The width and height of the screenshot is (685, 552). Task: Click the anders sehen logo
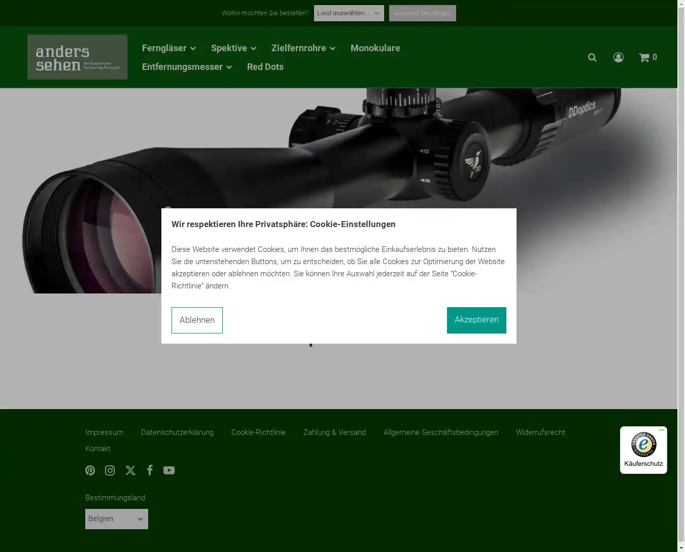77,57
